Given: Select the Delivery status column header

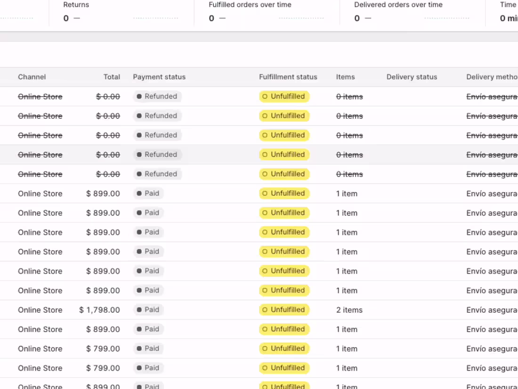Looking at the screenshot, I should point(412,77).
